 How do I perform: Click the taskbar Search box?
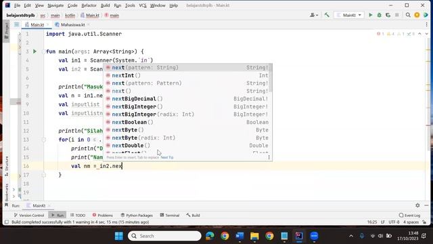tap(164, 236)
